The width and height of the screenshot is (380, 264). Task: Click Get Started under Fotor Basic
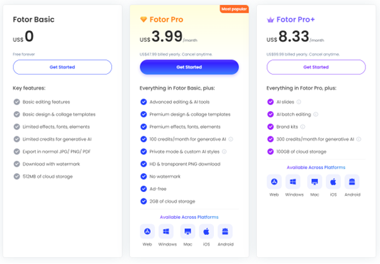click(62, 67)
